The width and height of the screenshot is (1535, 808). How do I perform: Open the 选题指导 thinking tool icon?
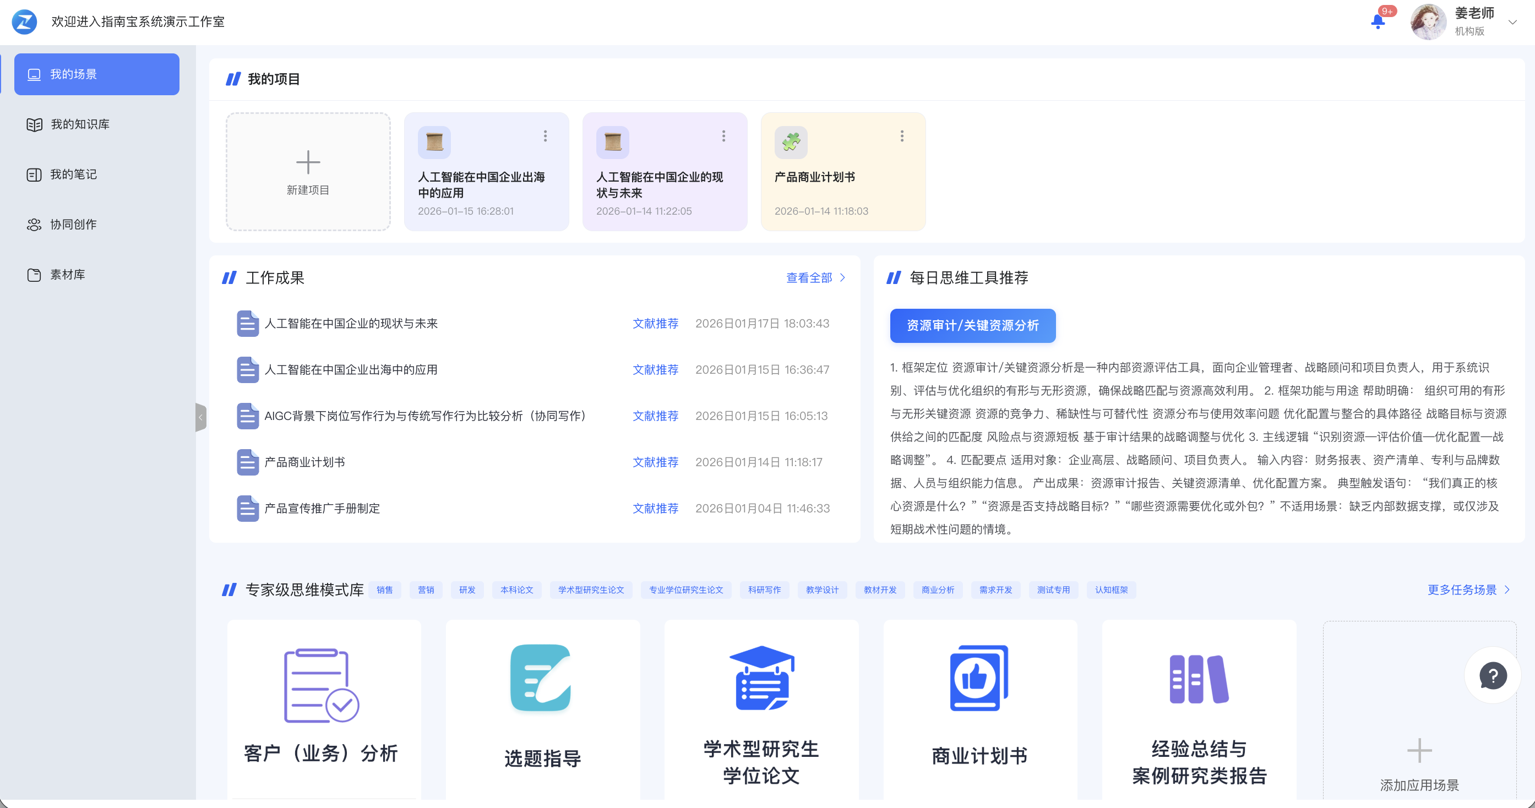coord(542,679)
